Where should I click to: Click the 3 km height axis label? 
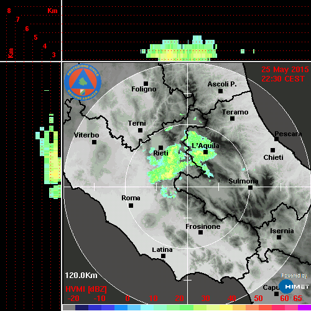[53, 55]
